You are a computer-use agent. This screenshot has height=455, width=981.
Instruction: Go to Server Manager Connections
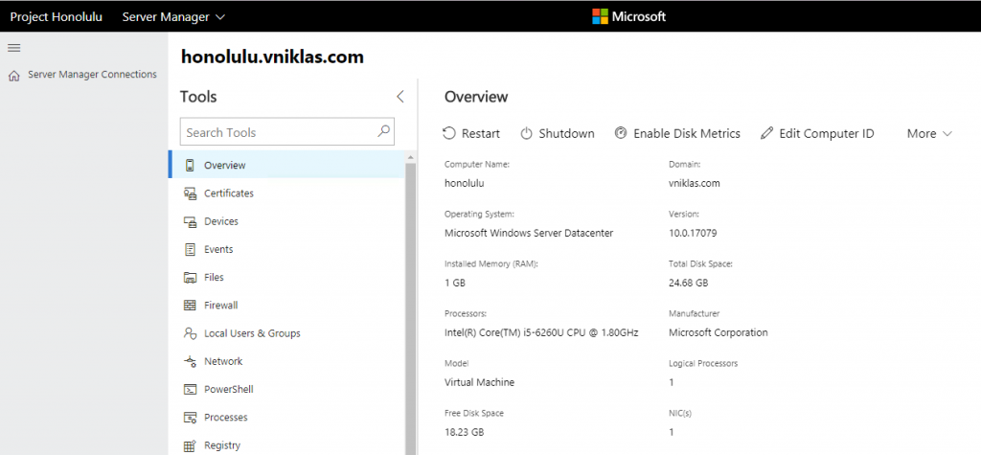click(x=82, y=75)
